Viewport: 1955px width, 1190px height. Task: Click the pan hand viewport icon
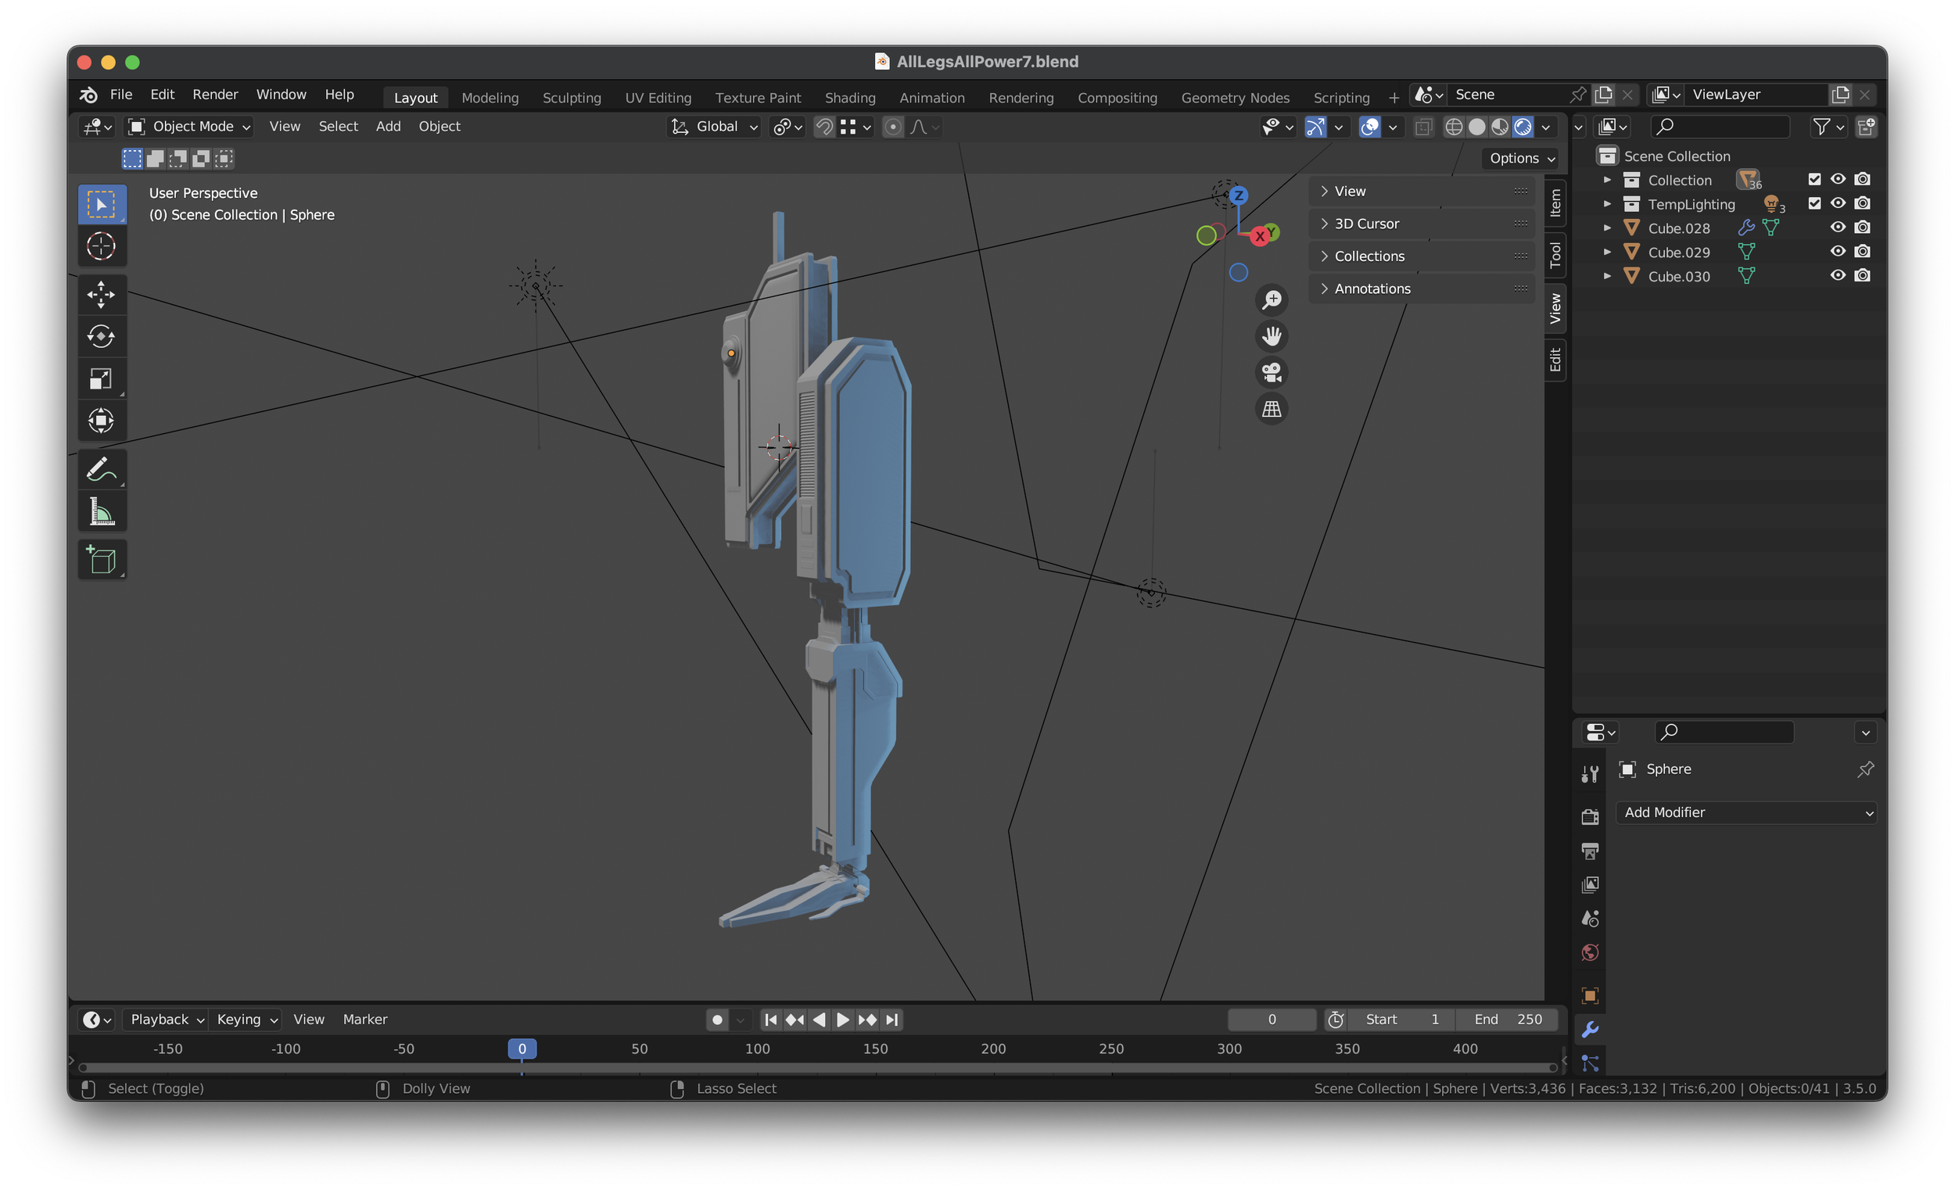coord(1272,336)
